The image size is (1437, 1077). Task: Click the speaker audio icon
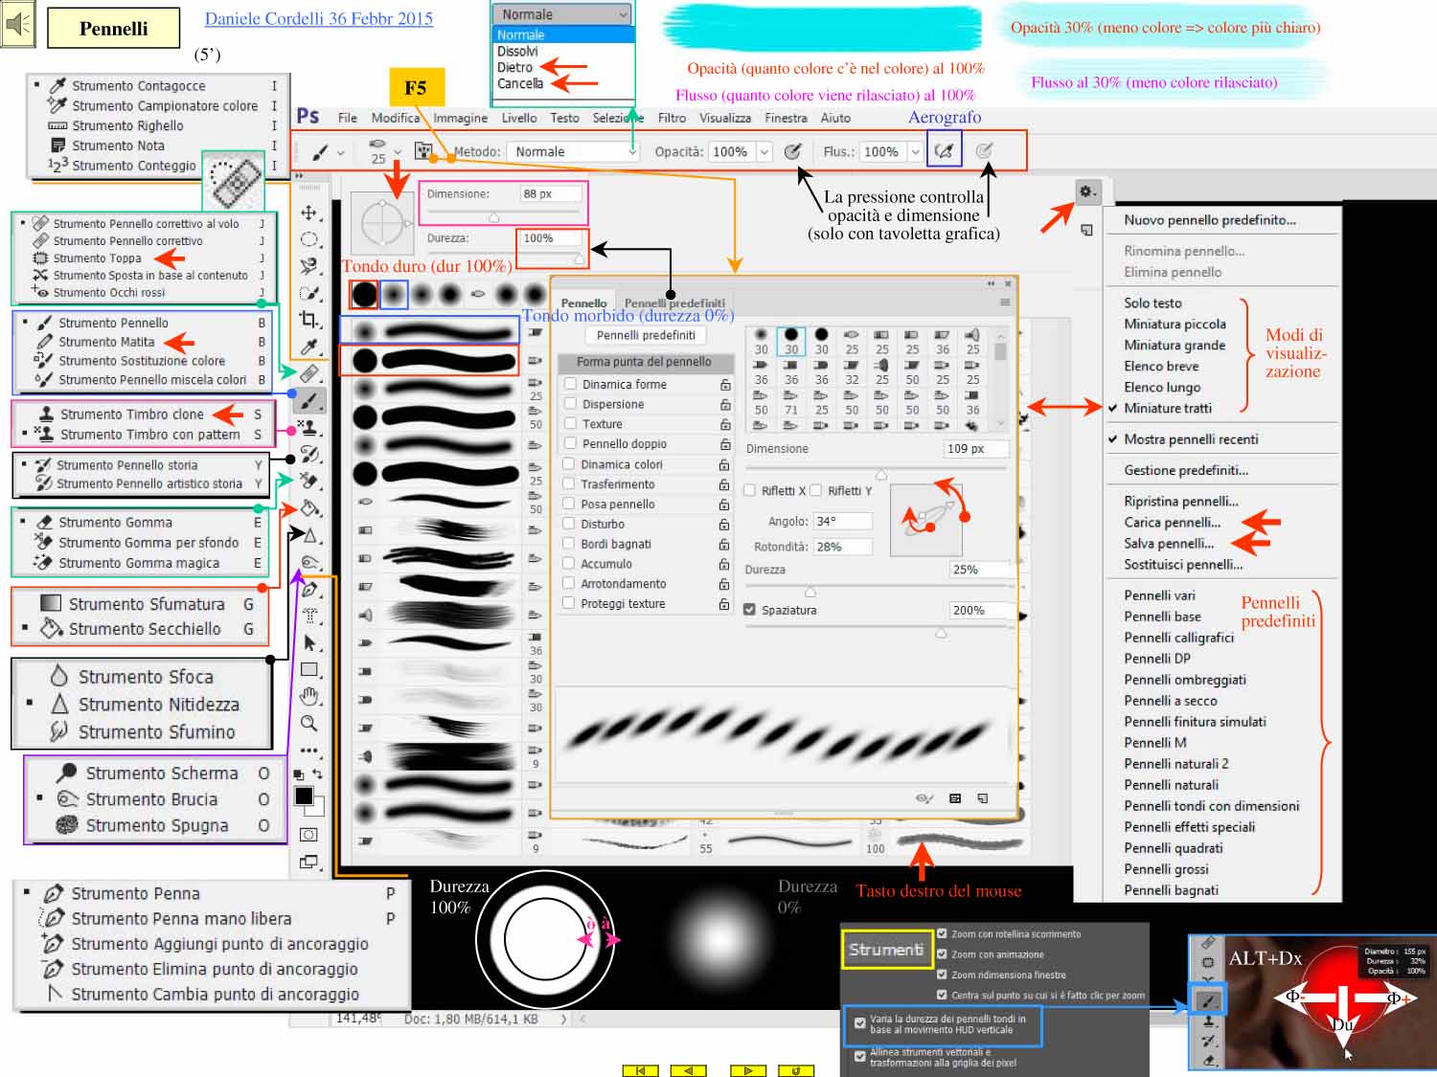coord(17,25)
